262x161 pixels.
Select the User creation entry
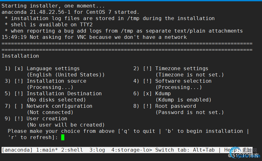click(47, 119)
